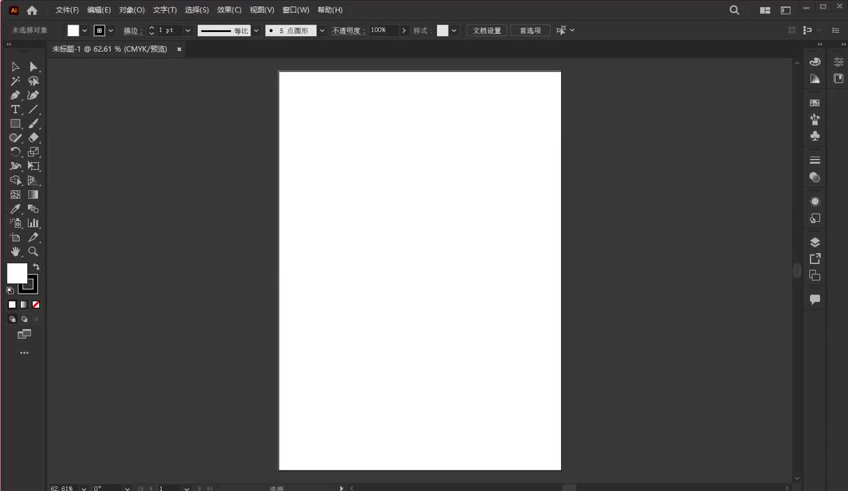The height and width of the screenshot is (491, 848).
Task: Open the Asset Export panel icon
Action: pos(815,259)
